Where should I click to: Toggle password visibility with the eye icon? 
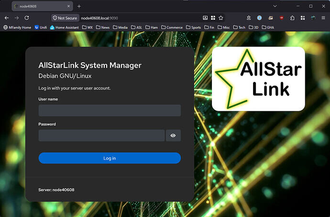(x=173, y=136)
